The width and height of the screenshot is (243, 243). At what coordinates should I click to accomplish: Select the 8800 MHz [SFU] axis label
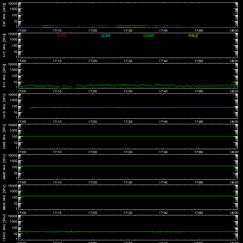click(4, 197)
